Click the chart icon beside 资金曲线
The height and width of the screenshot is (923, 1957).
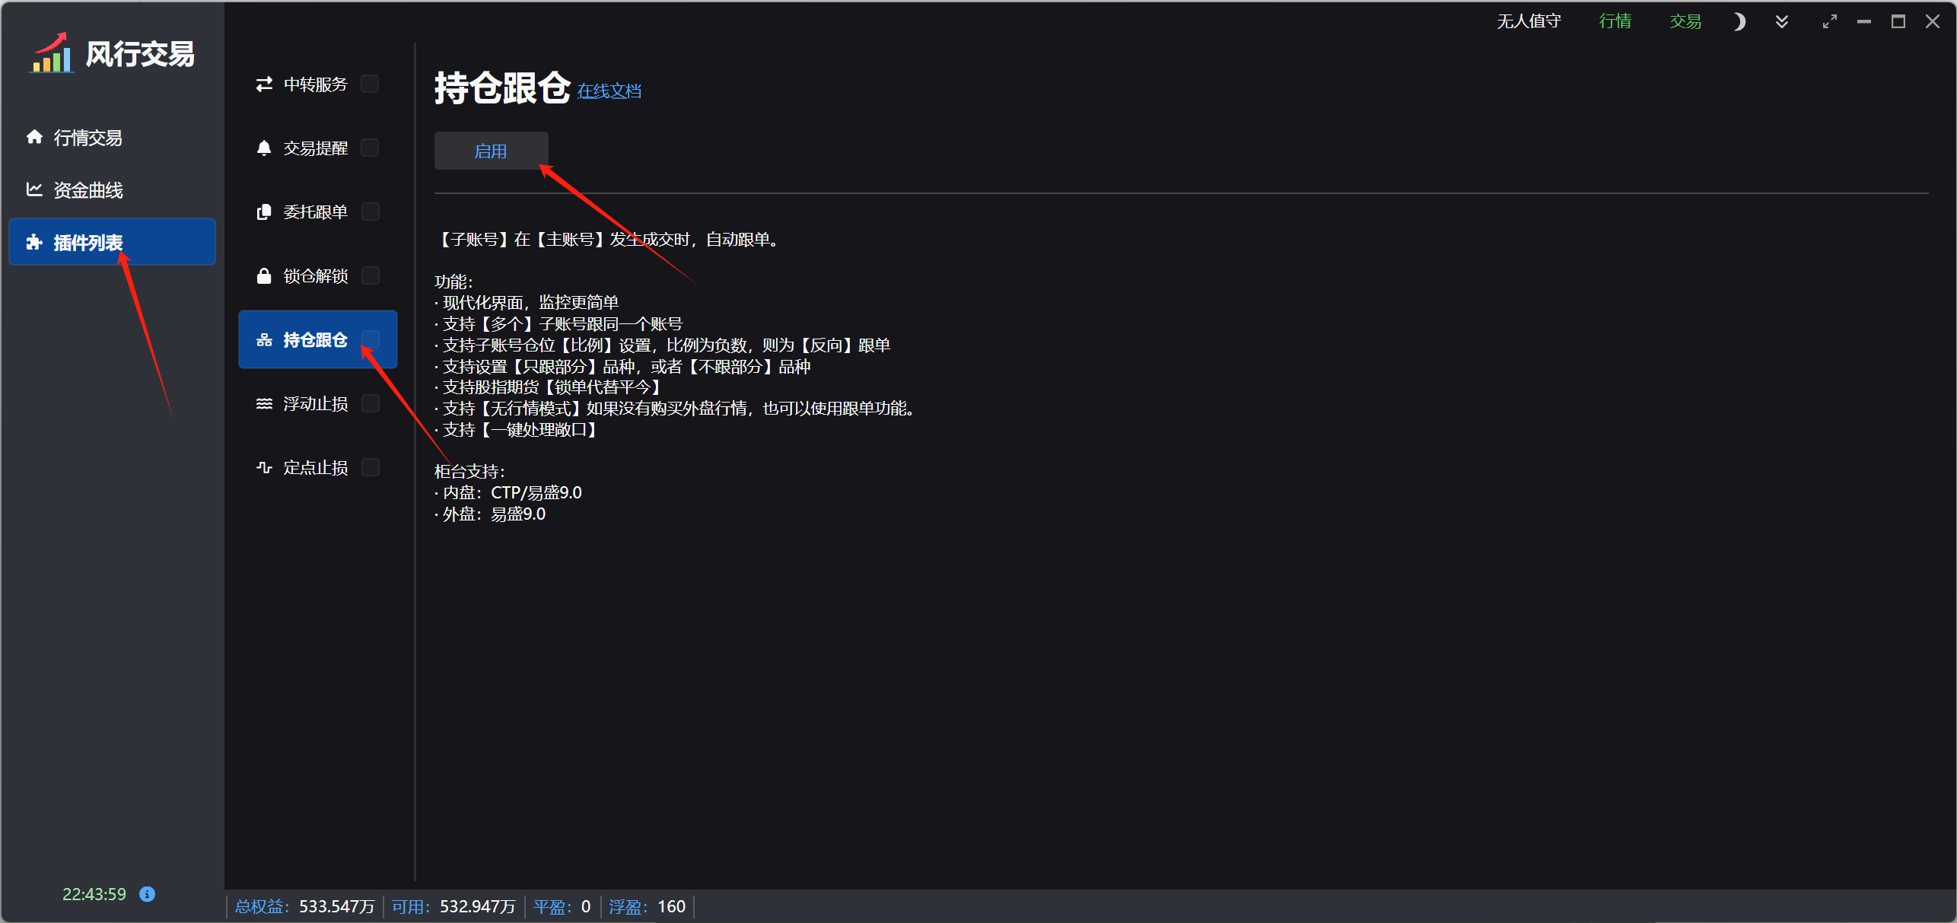click(x=34, y=189)
